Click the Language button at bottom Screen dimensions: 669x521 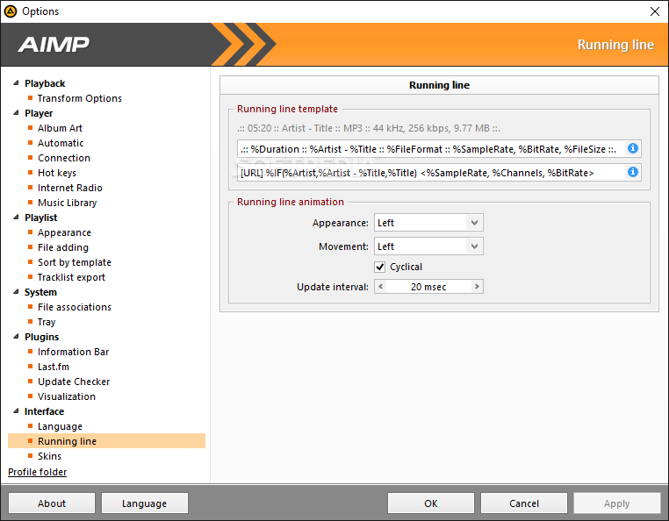145,503
